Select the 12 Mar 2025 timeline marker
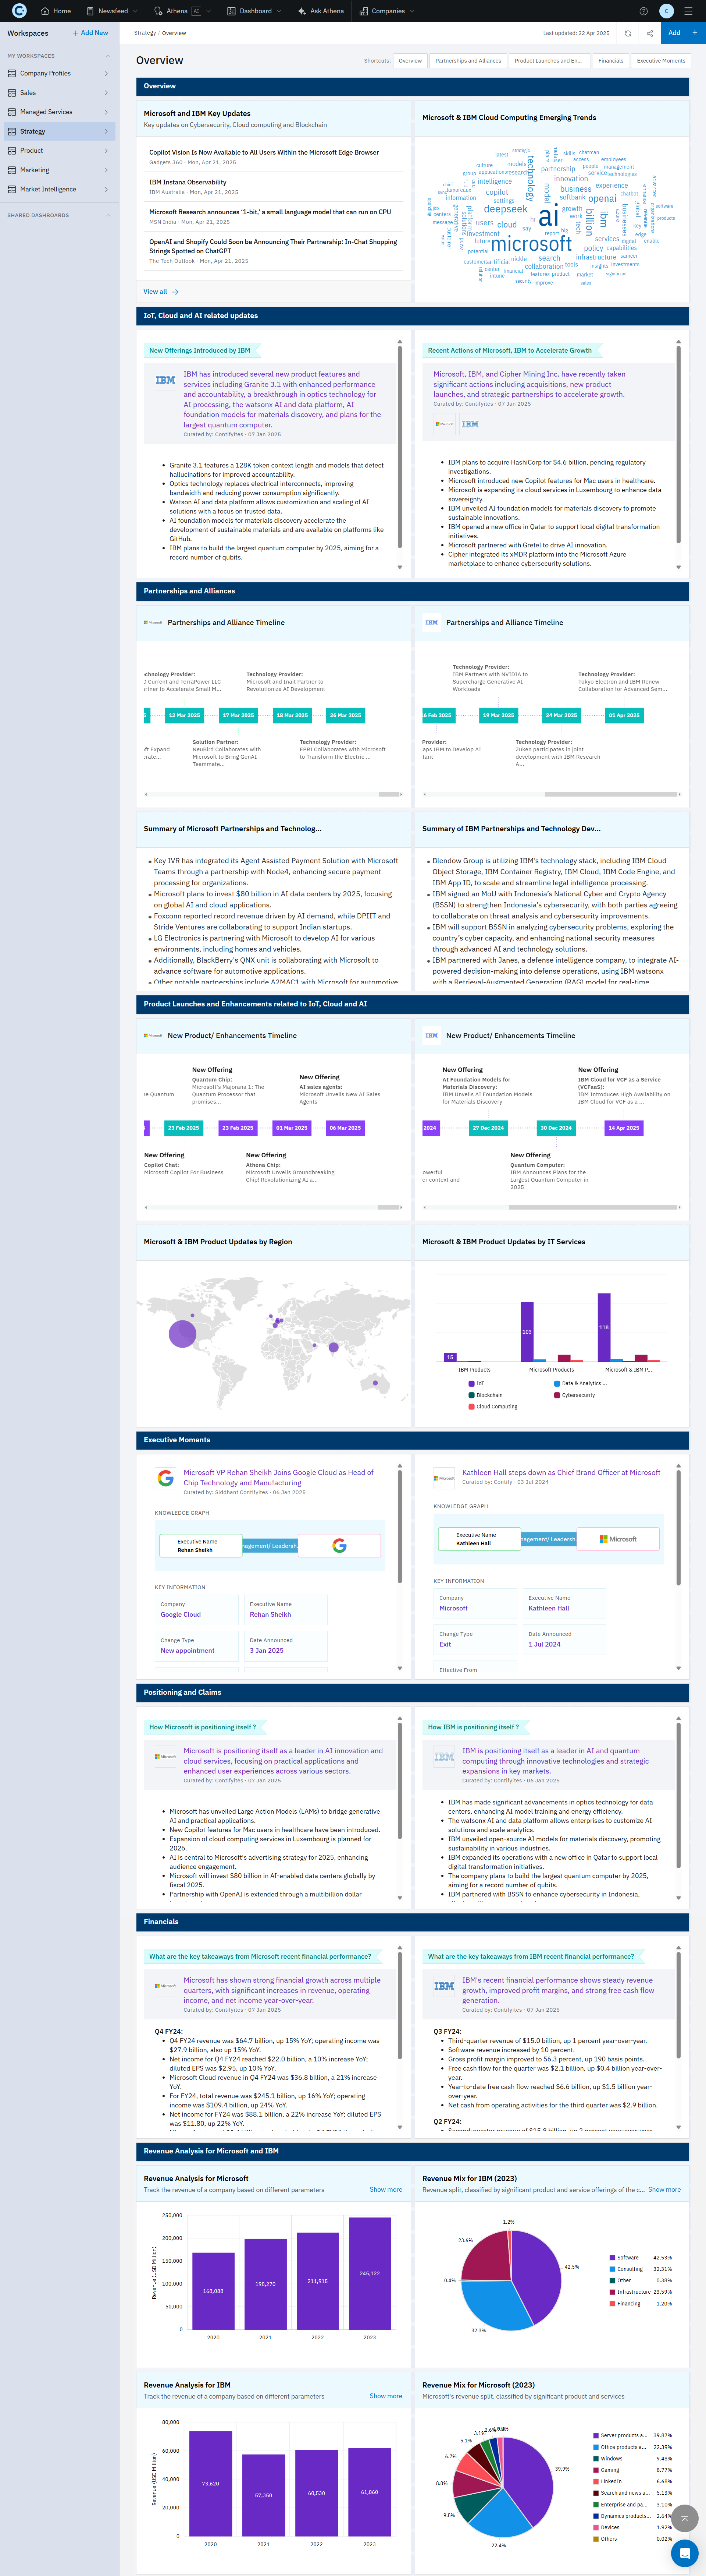The height and width of the screenshot is (2576, 706). 185,715
